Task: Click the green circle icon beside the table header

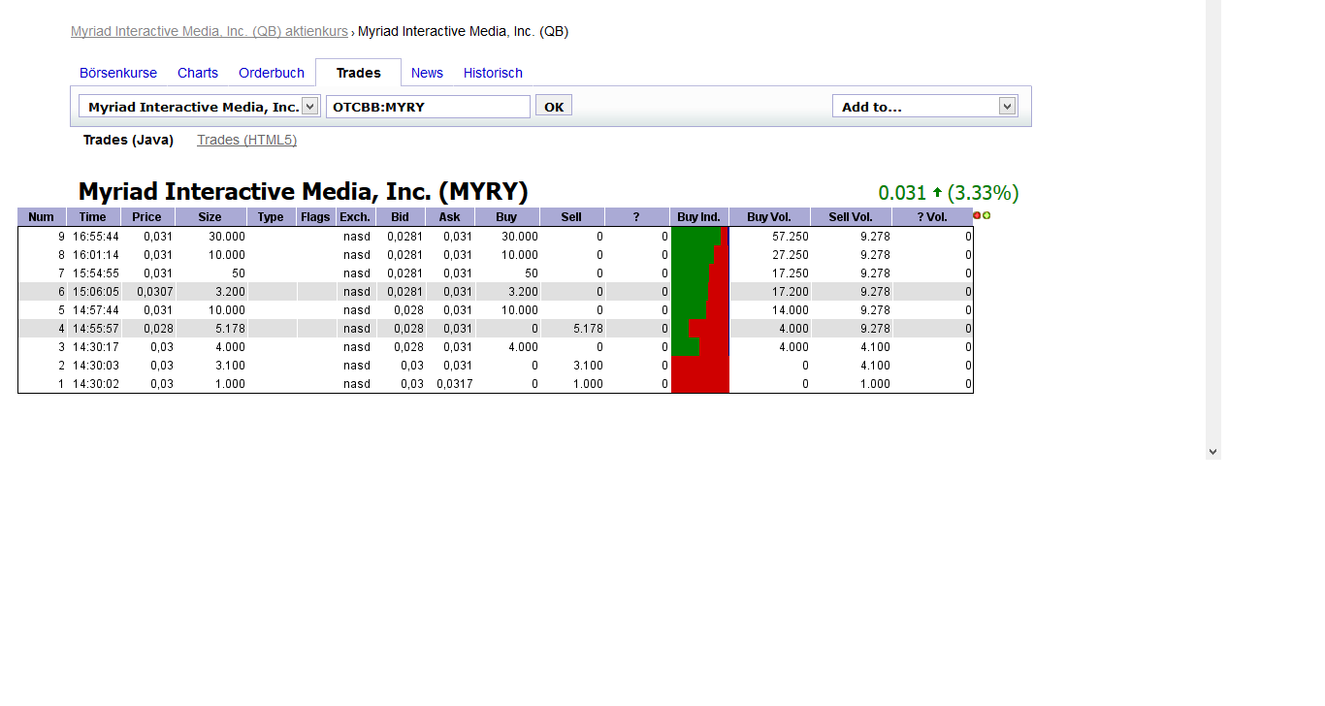Action: [x=986, y=215]
